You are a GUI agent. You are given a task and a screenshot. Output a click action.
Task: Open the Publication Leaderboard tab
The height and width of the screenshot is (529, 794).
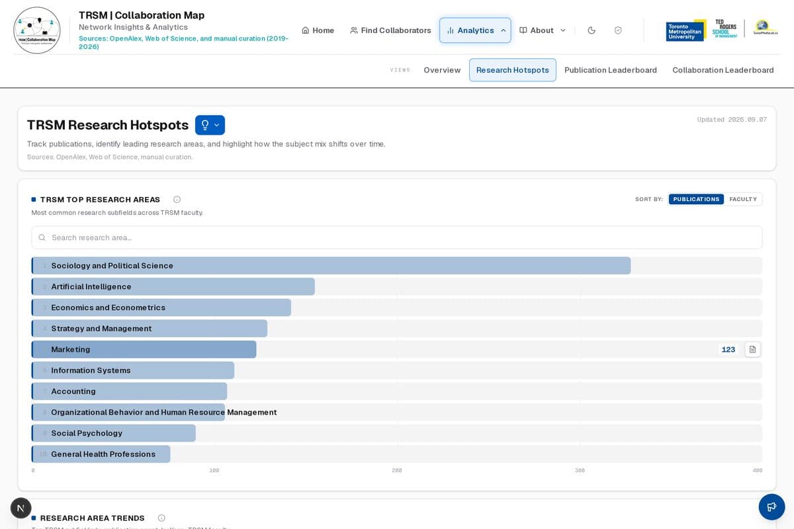tap(611, 70)
